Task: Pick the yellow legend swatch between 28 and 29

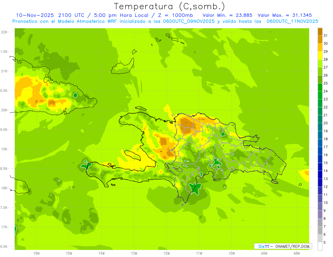Action: tap(320, 55)
